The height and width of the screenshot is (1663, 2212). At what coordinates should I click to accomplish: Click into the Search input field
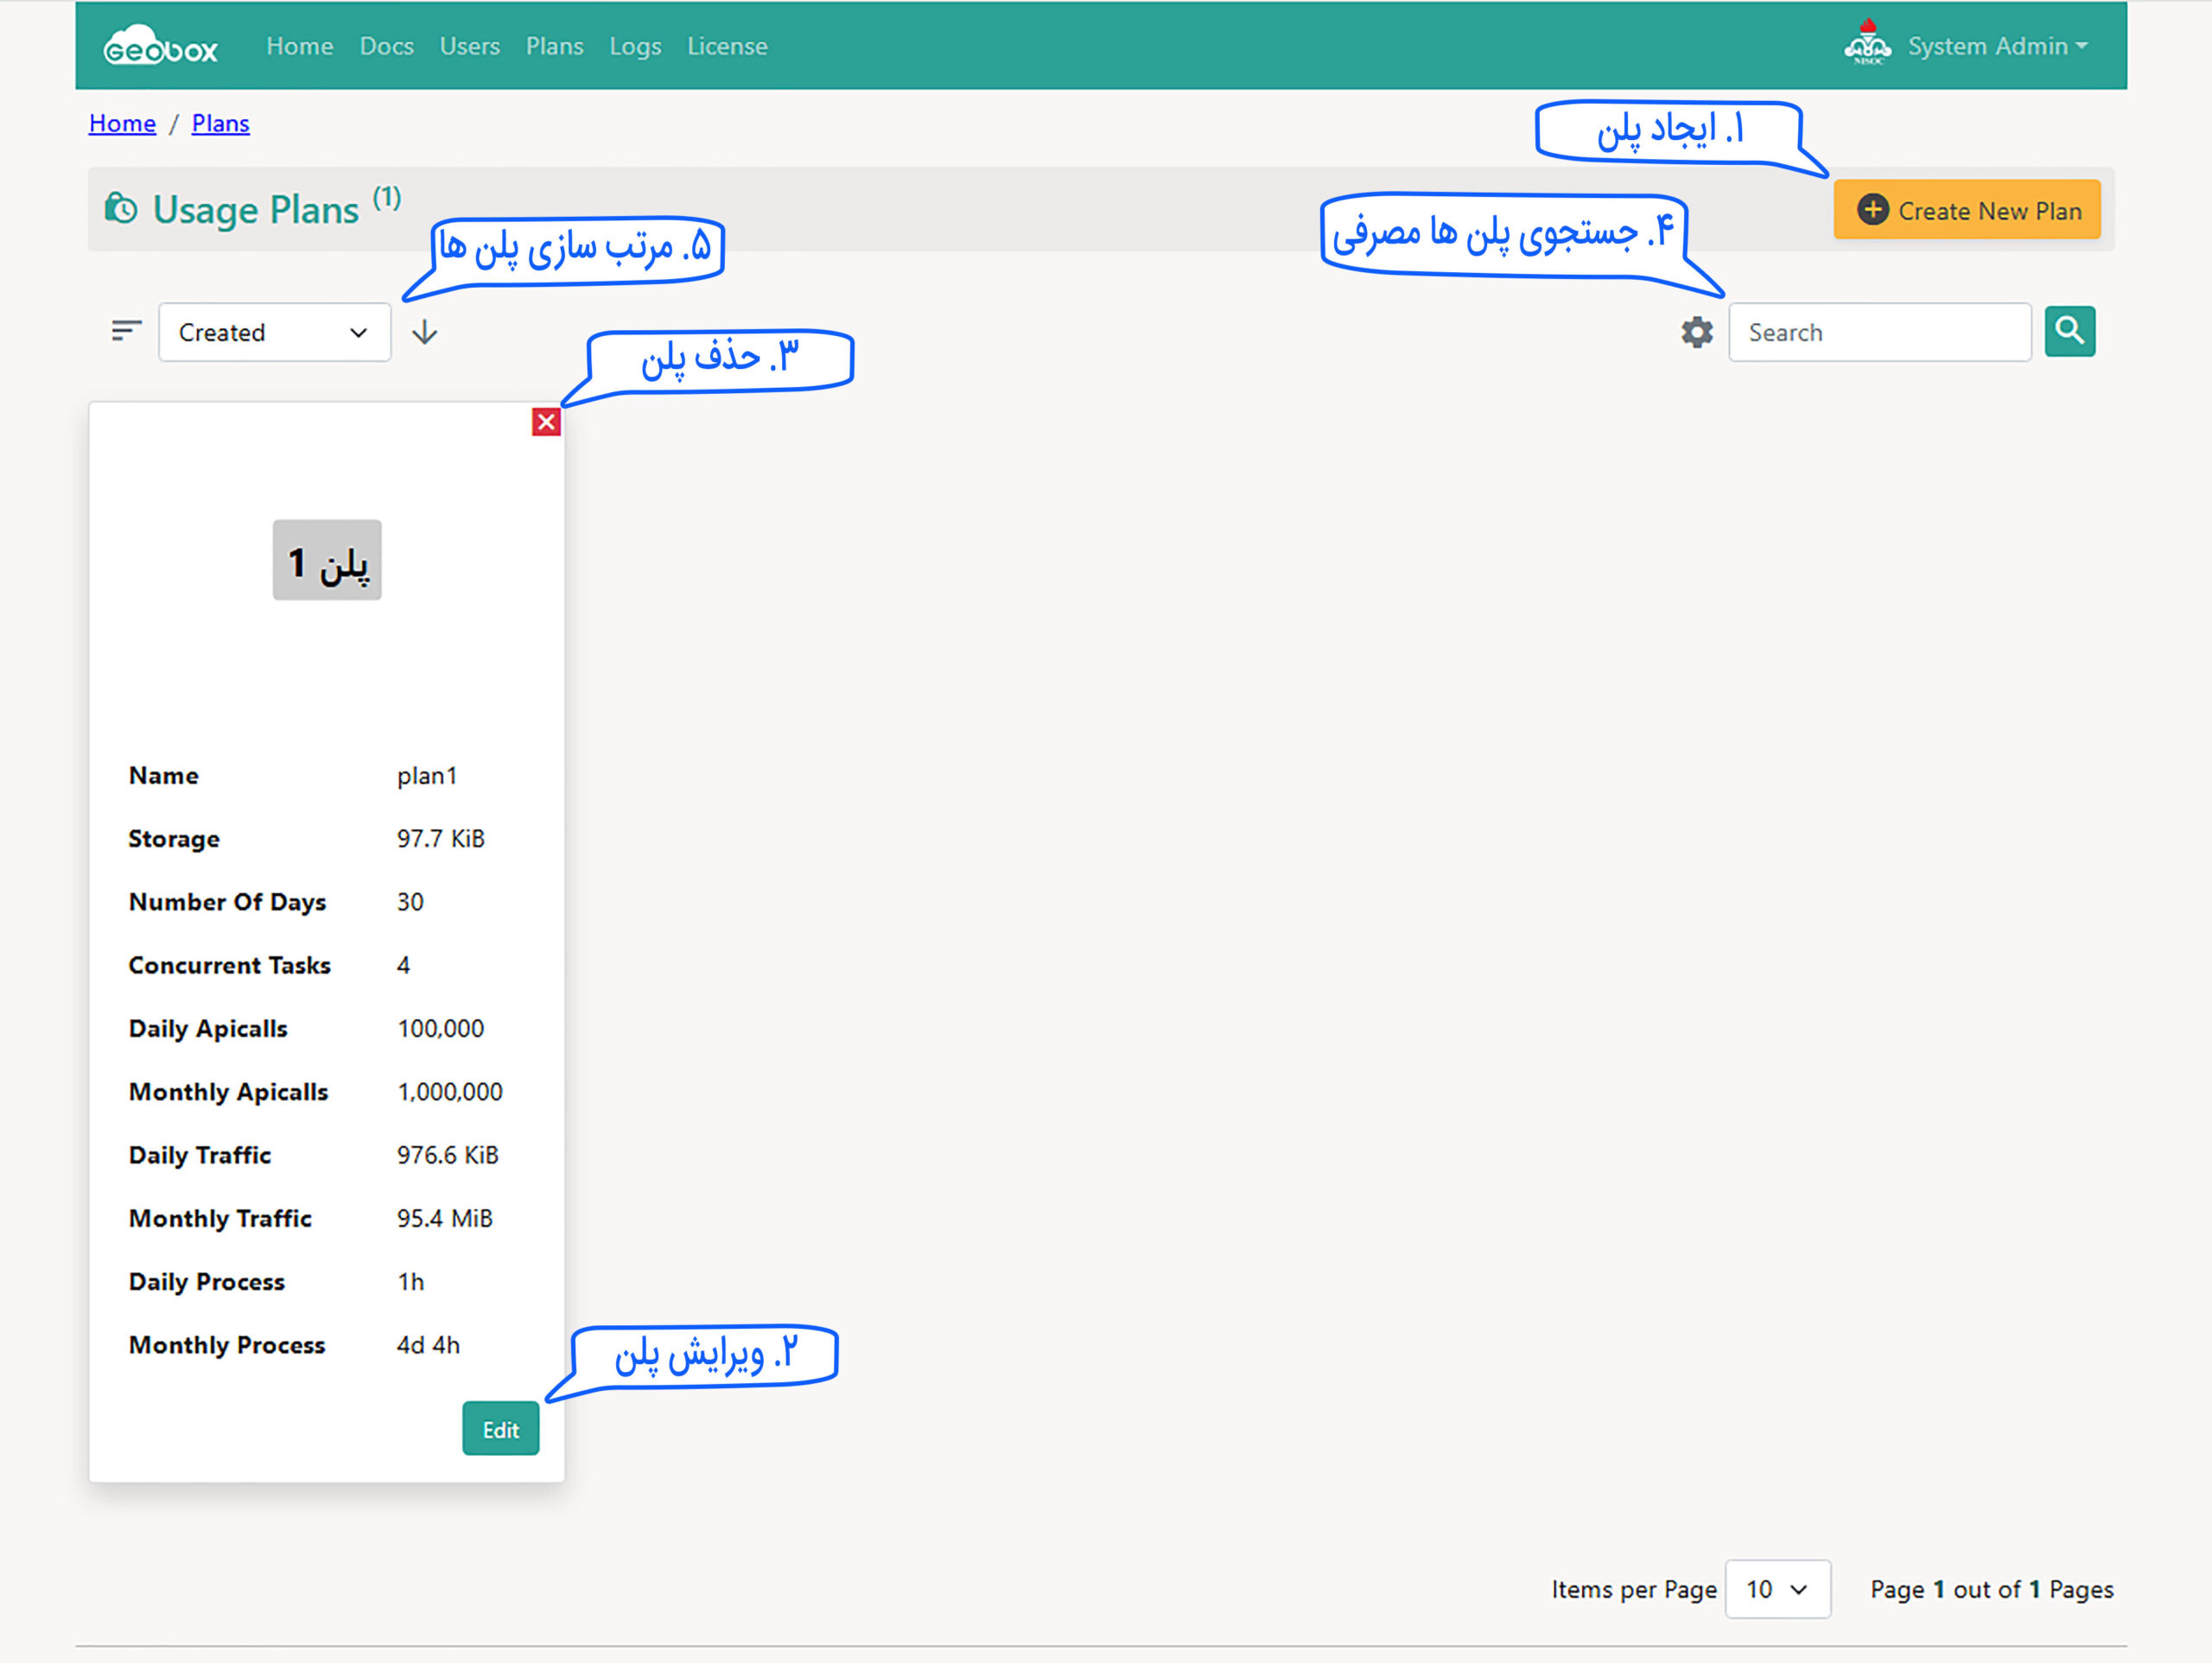pyautogui.click(x=1878, y=332)
